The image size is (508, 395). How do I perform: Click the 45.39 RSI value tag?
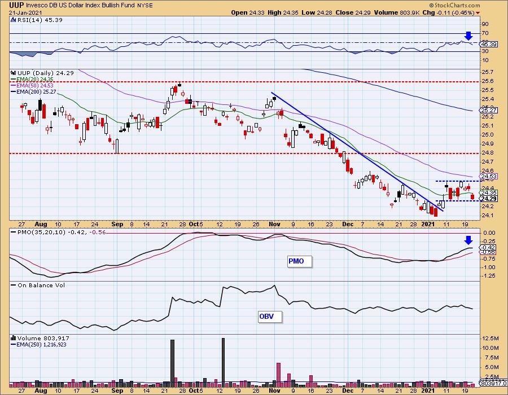point(489,44)
